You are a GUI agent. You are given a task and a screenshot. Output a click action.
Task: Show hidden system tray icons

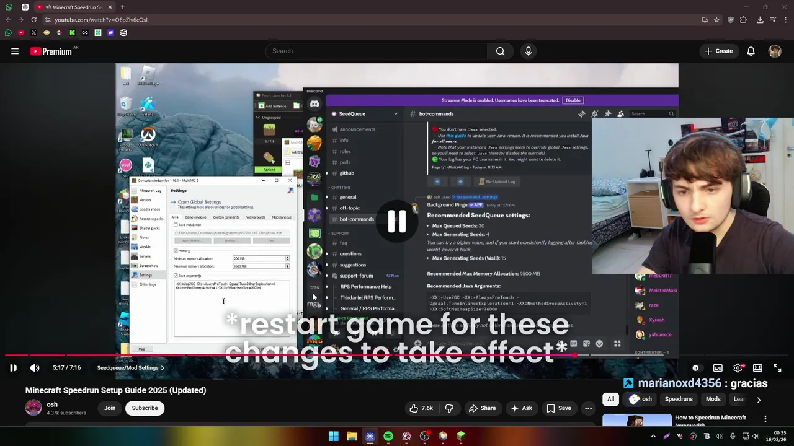pyautogui.click(x=653, y=436)
